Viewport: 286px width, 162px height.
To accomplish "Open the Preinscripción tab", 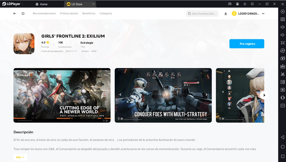I will click(69, 13).
